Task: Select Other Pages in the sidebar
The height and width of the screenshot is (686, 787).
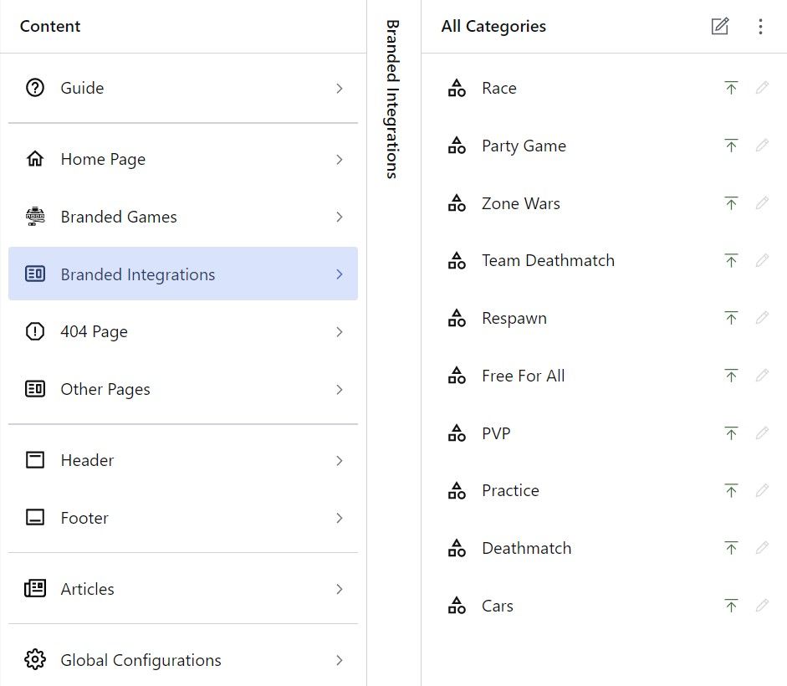Action: click(x=105, y=390)
